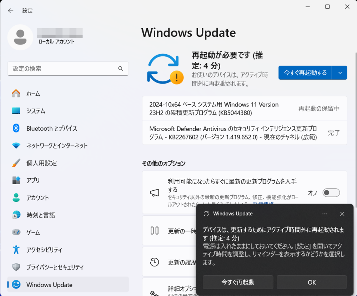Click the Gaming controller icon

(x=16, y=232)
